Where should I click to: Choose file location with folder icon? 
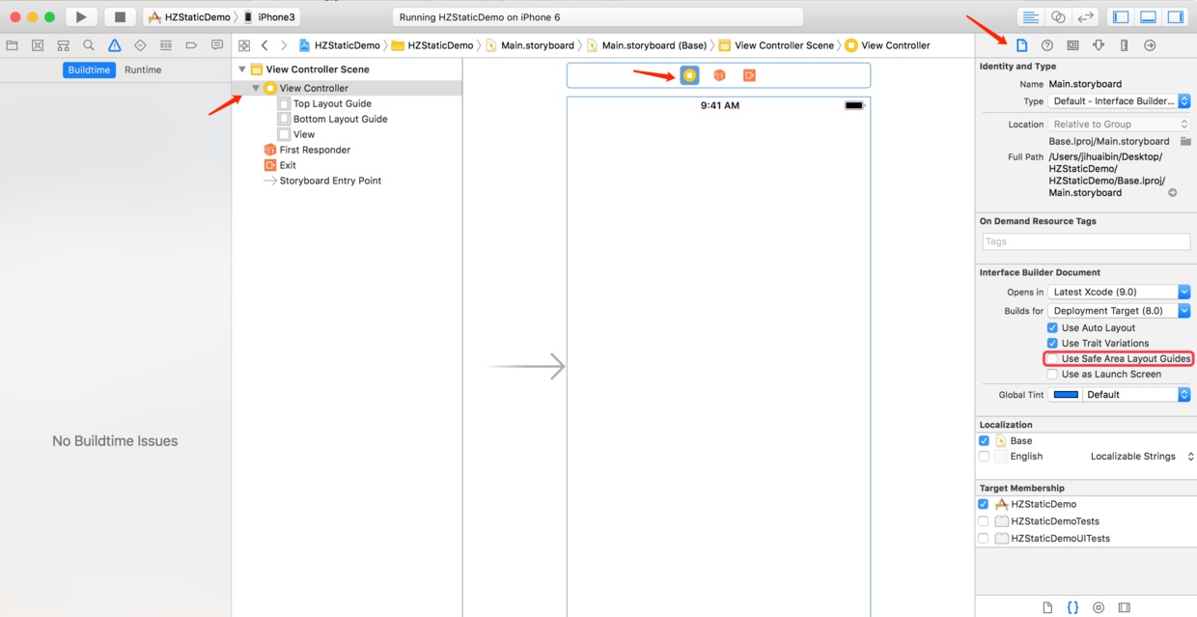click(1185, 141)
